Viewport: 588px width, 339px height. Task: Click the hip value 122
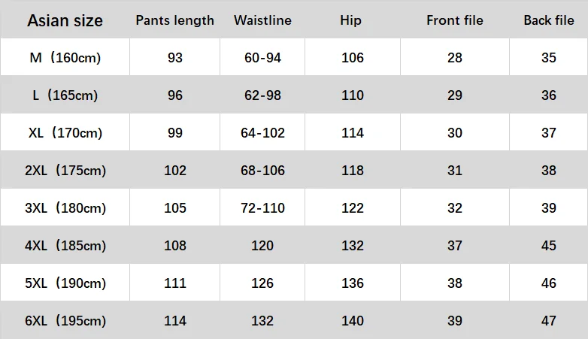[x=353, y=207]
